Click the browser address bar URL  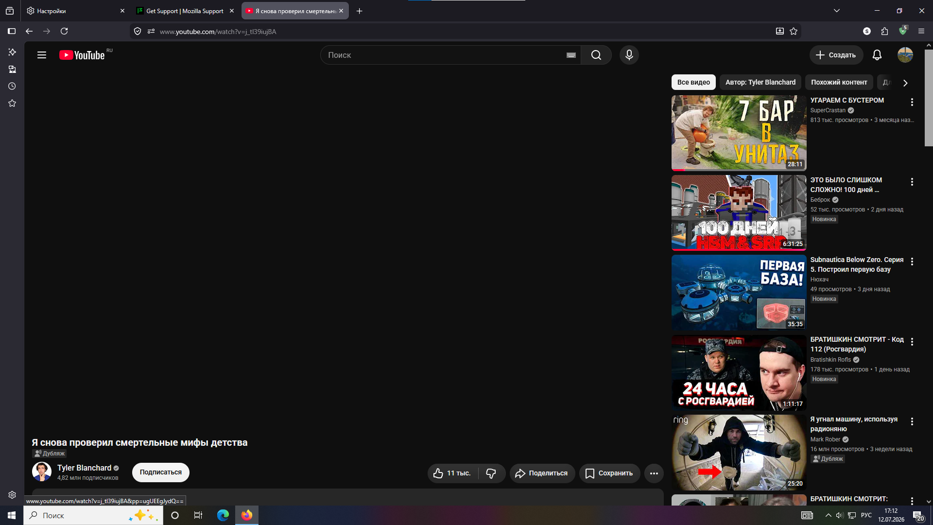218,32
